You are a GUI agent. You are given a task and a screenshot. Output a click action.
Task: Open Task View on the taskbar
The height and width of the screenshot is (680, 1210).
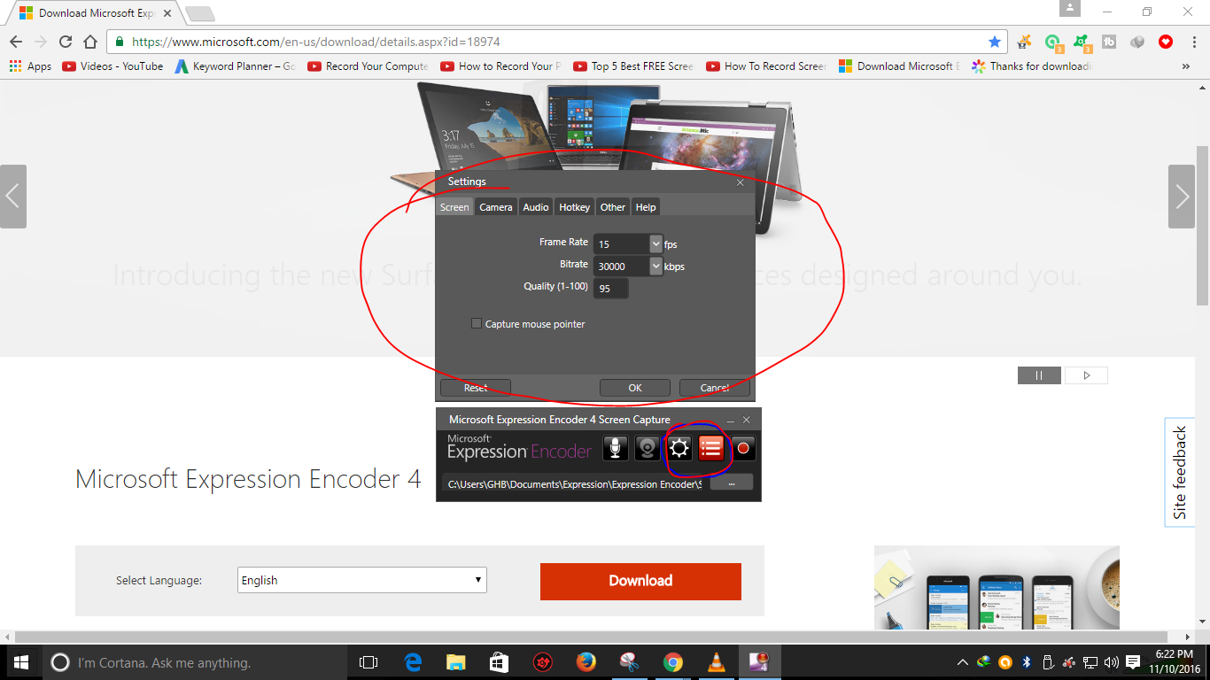(x=368, y=662)
